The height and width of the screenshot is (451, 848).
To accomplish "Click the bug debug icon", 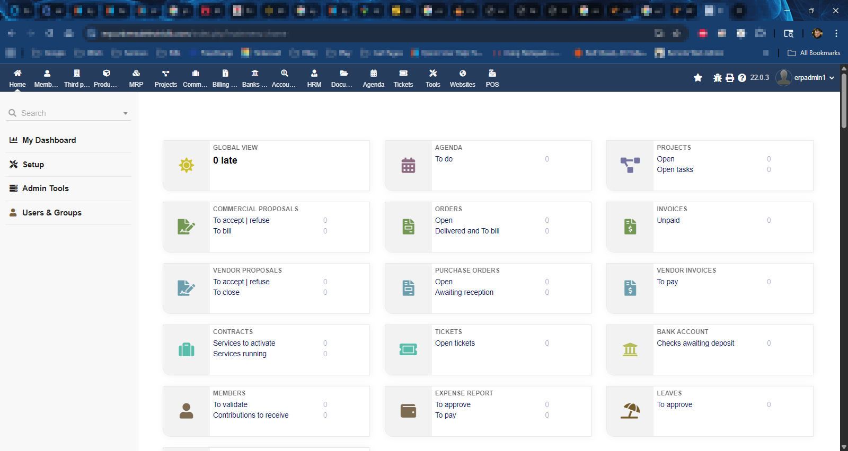I will pos(718,78).
